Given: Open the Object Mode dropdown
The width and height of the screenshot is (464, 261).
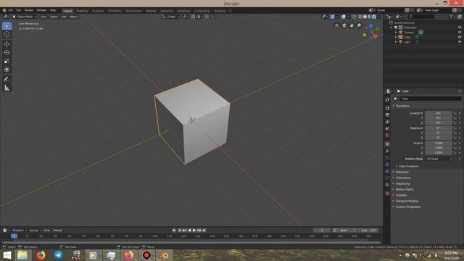Looking at the screenshot, I should pos(25,17).
